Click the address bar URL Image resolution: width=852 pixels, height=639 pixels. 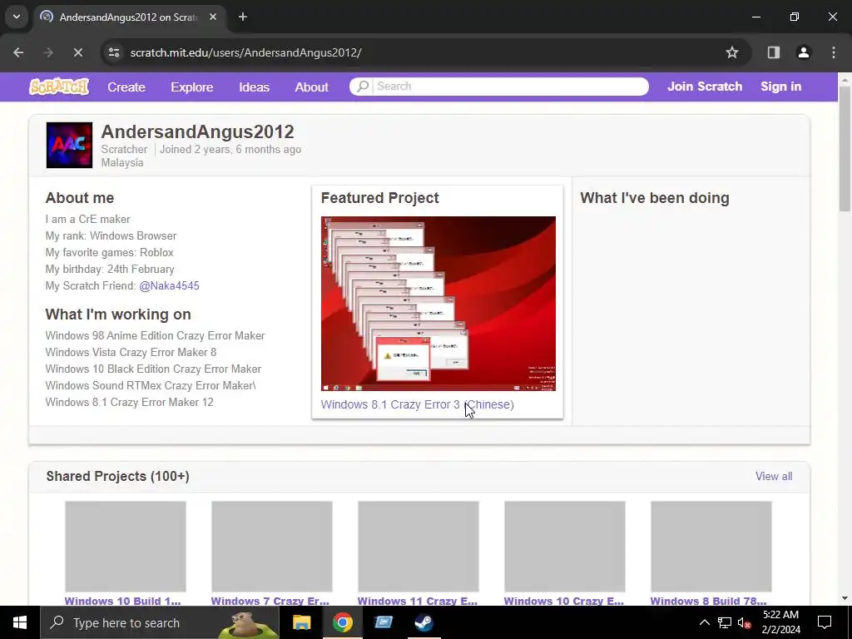[x=245, y=52]
